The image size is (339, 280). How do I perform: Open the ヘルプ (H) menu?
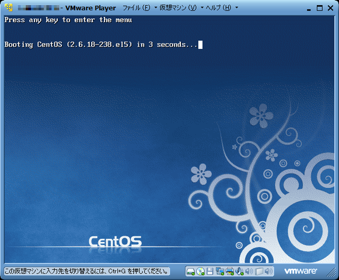point(218,8)
